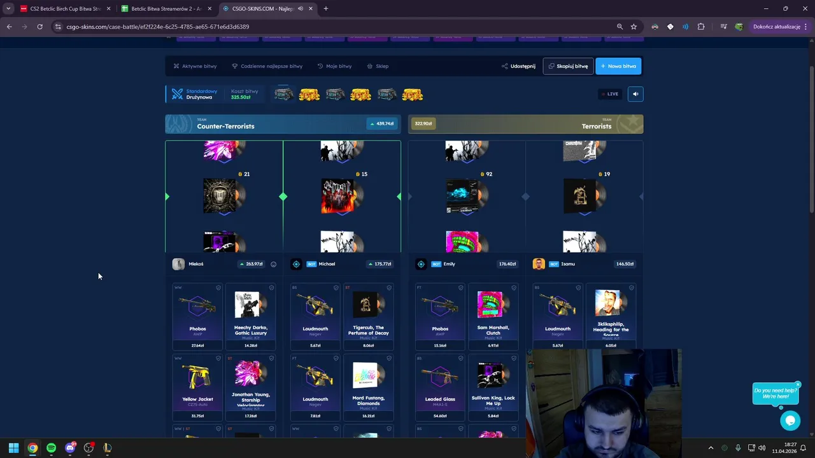Open Jonathan Young, Starship Velociraptor item

[x=250, y=387]
